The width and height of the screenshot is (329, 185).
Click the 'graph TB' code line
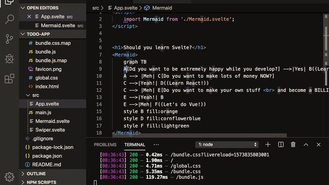(135, 62)
